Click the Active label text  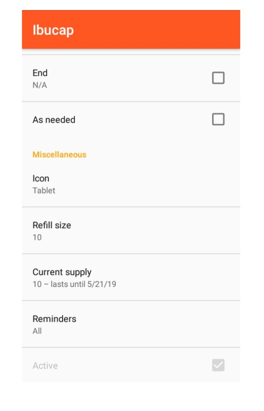(x=45, y=365)
